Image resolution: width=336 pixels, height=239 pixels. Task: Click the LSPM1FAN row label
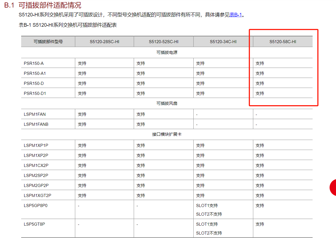click(35, 114)
